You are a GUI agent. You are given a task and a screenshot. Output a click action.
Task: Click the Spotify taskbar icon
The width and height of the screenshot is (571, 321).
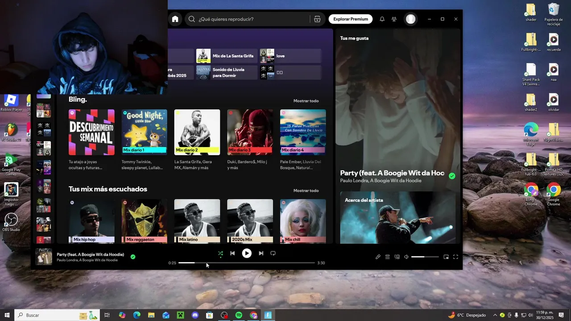pyautogui.click(x=239, y=315)
